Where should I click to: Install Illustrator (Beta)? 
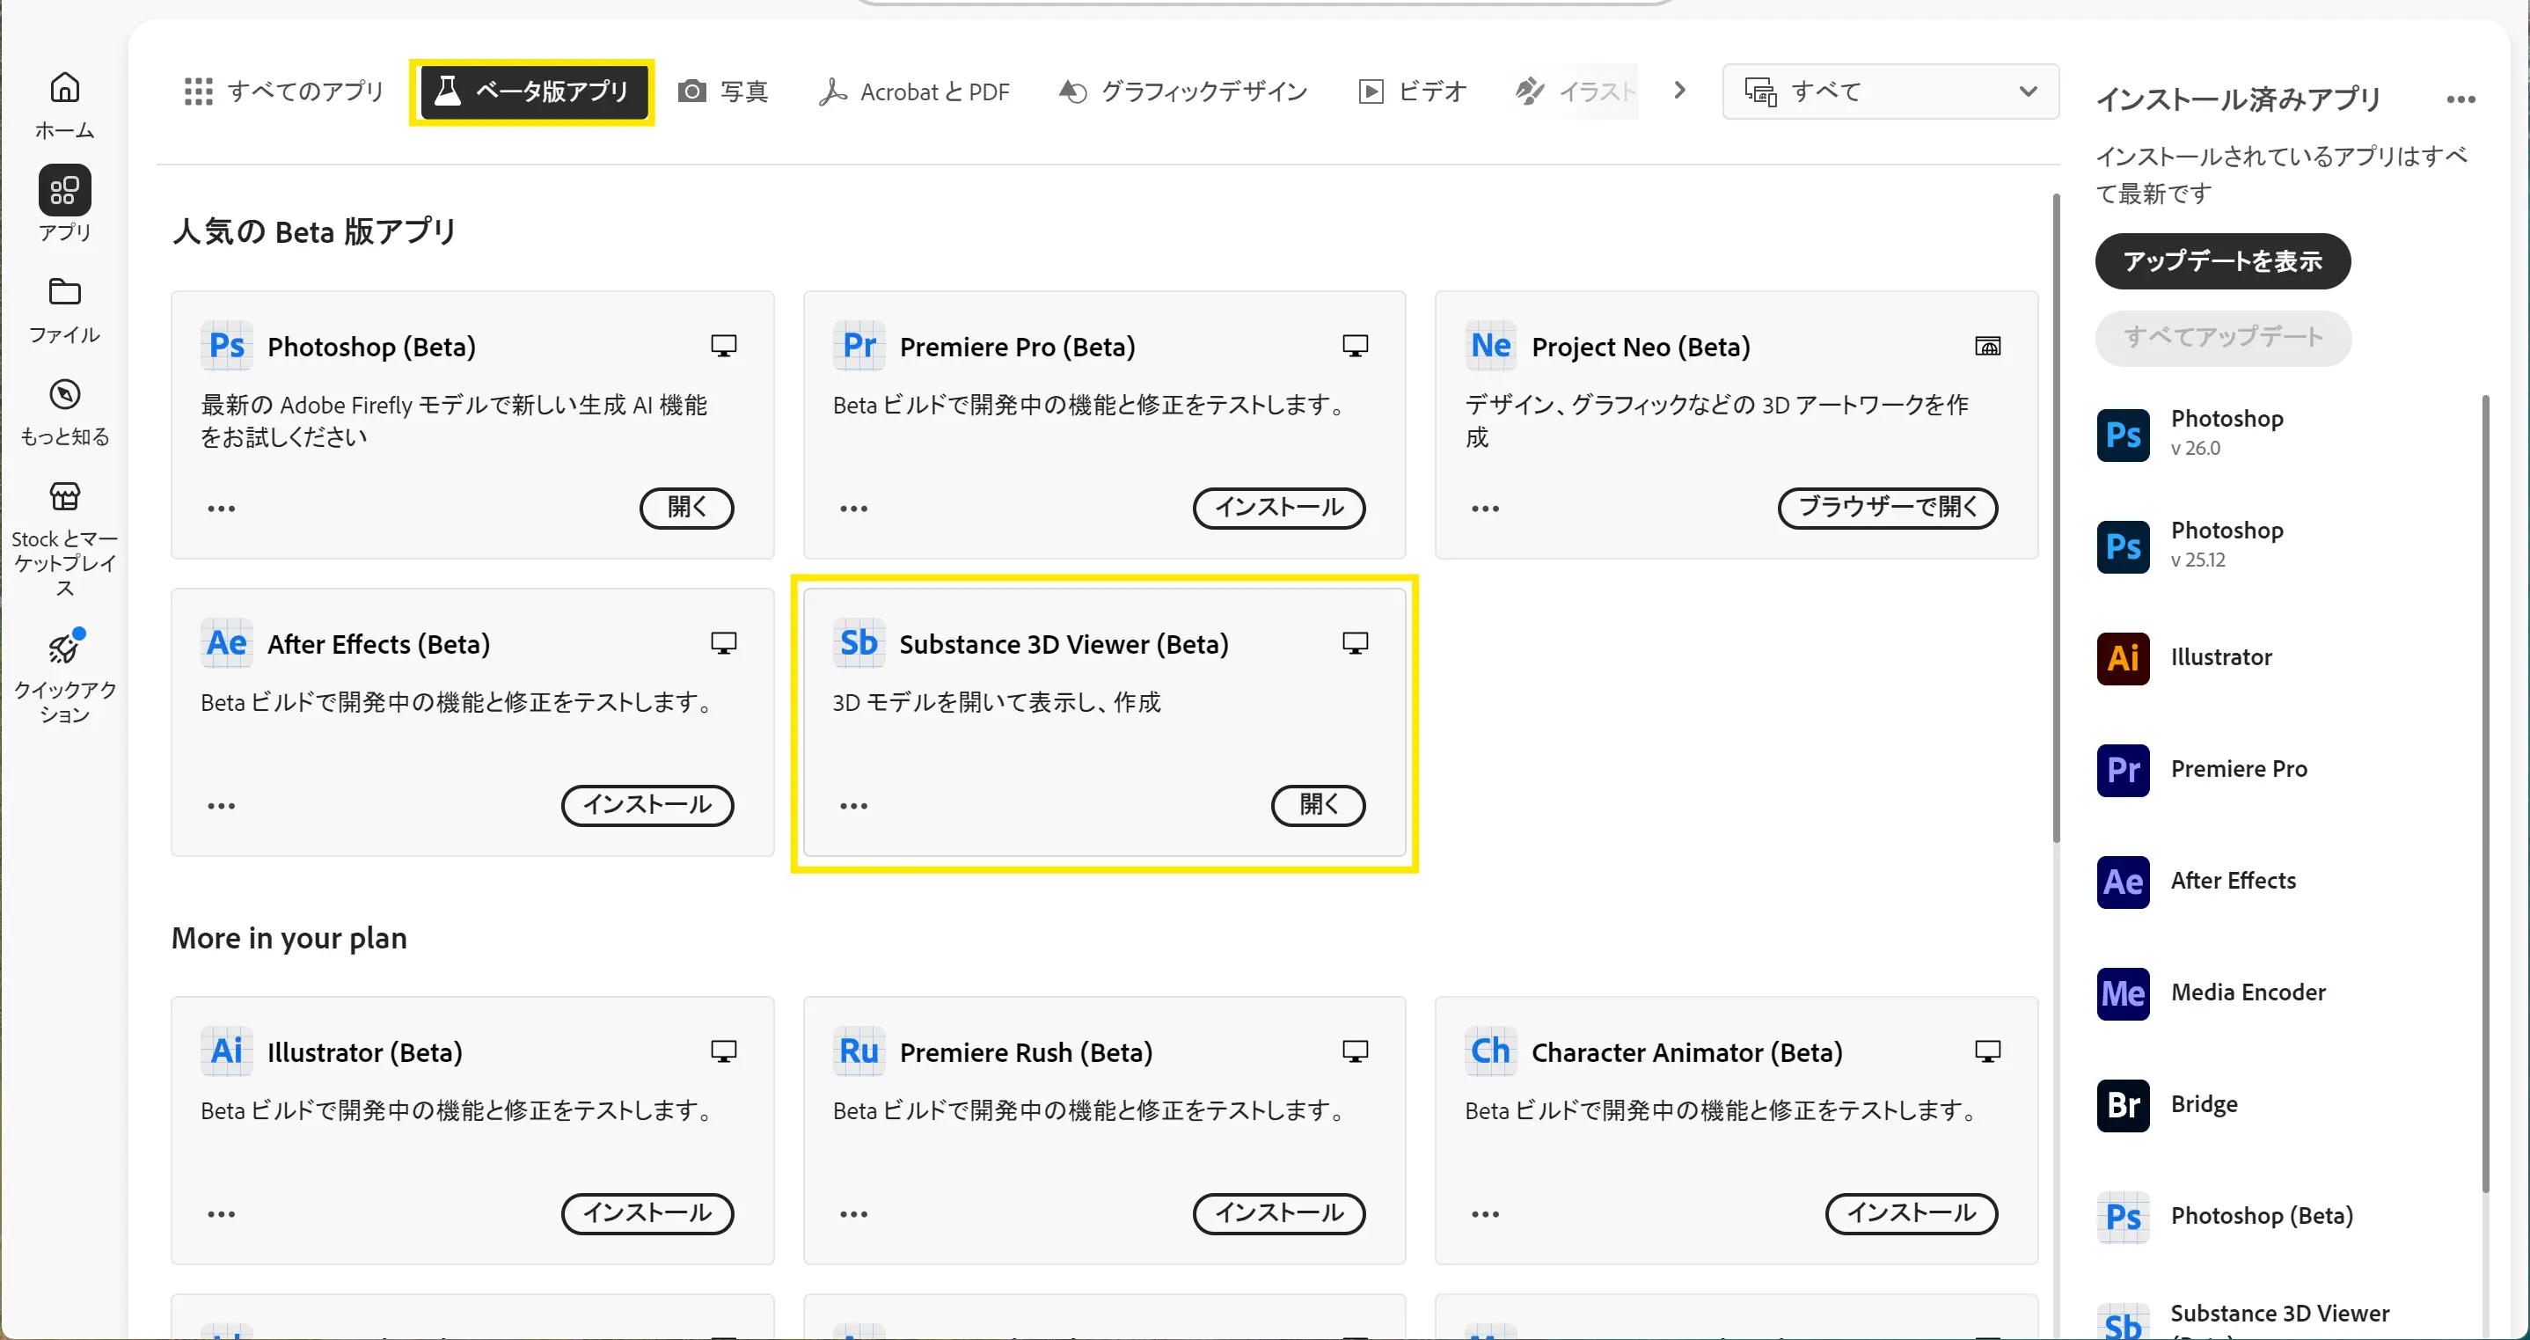point(647,1213)
